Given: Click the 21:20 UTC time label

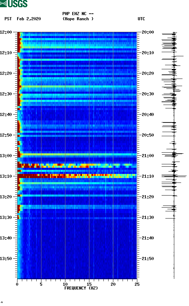Looking at the screenshot, I should point(148,197).
